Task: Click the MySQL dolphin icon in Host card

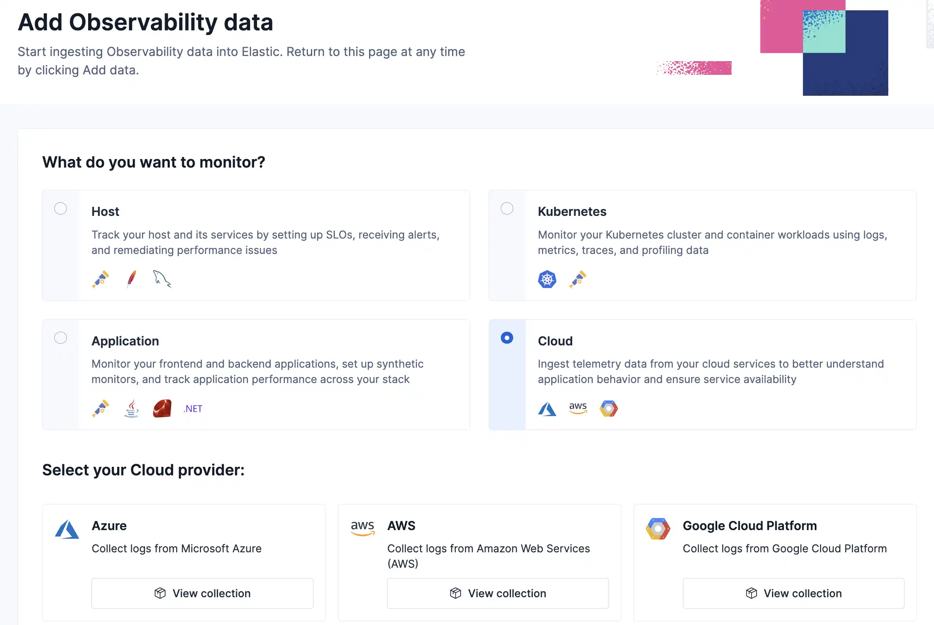Action: click(x=162, y=279)
